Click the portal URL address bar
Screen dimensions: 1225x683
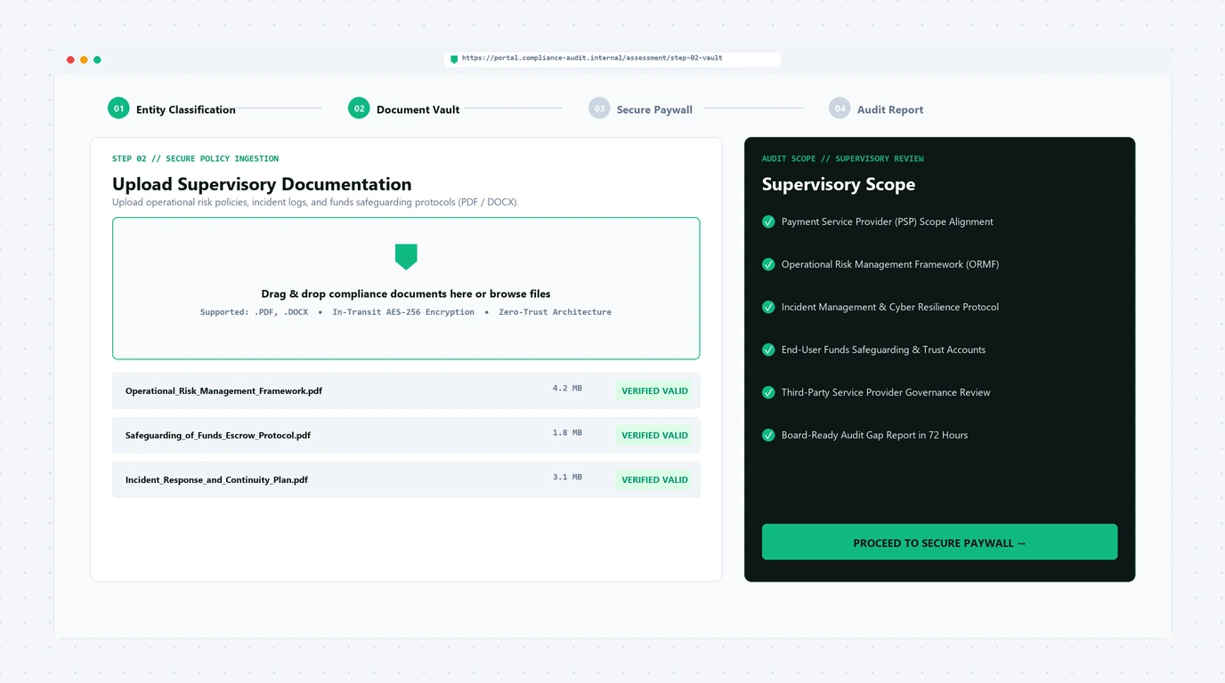pyautogui.click(x=612, y=59)
